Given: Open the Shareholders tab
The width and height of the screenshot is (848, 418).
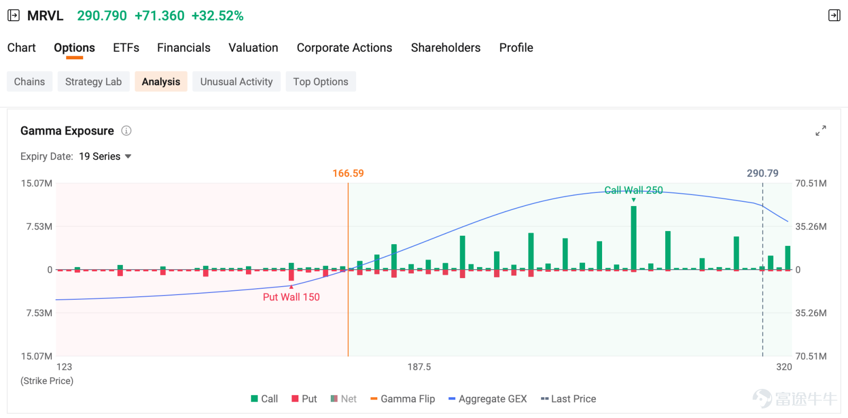Looking at the screenshot, I should point(446,48).
